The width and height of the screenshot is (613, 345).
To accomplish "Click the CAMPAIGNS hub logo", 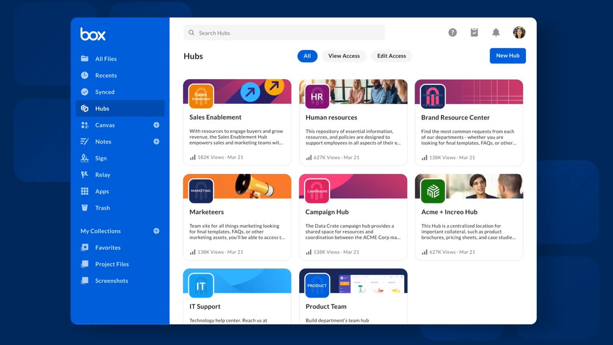I will [x=317, y=191].
